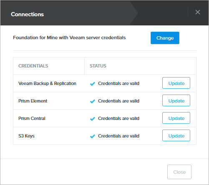Click the Veeam Backup & Replication checkmark icon
209x185 pixels.
click(93, 84)
